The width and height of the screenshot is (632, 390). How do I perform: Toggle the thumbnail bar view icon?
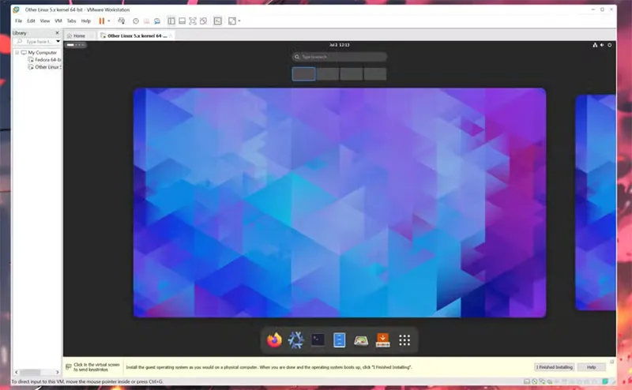(182, 21)
